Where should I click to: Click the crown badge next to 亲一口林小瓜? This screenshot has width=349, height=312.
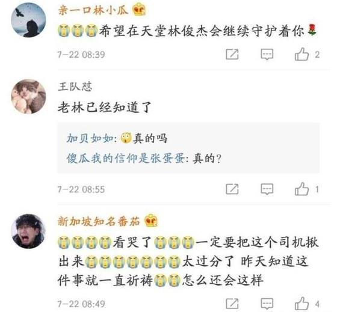click(x=139, y=10)
